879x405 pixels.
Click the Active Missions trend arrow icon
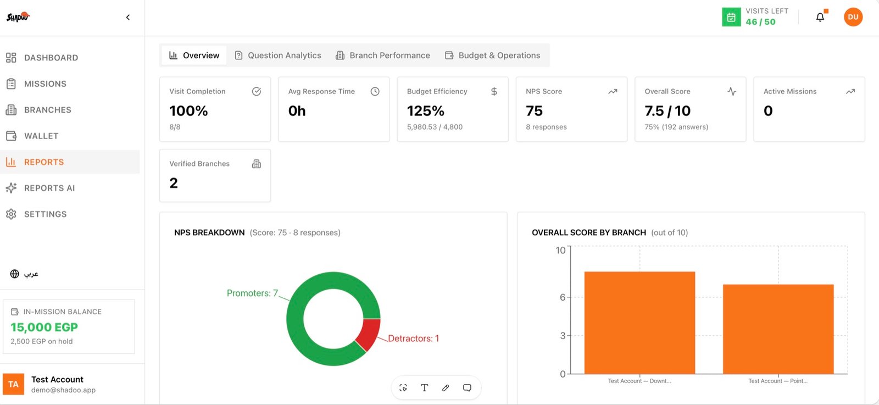[850, 91]
